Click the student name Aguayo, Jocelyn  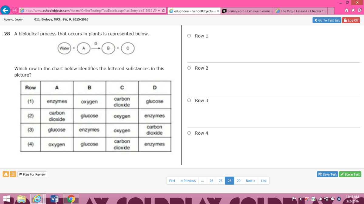tap(14, 19)
